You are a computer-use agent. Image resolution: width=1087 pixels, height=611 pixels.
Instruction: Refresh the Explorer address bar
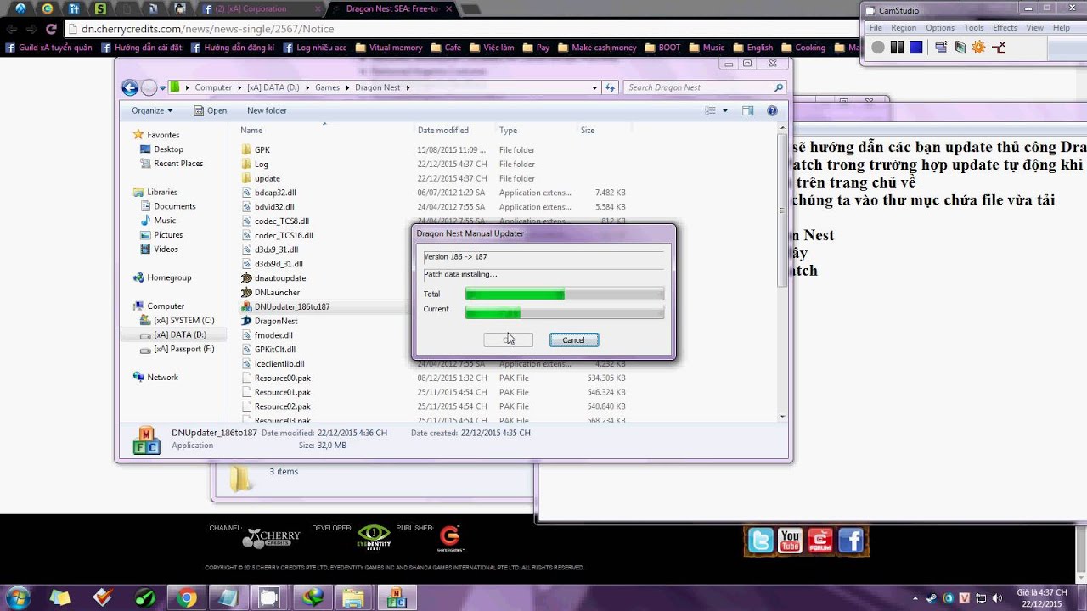(x=610, y=87)
